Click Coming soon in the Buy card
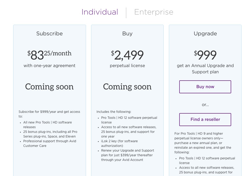The width and height of the screenshot is (246, 176). 127,87
